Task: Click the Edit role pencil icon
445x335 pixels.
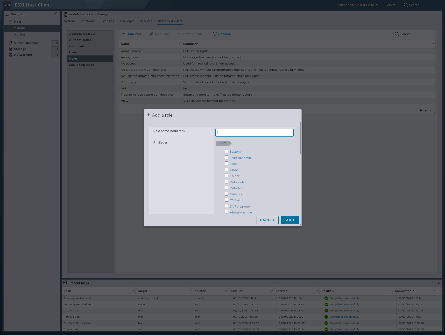Action: pyautogui.click(x=151, y=34)
